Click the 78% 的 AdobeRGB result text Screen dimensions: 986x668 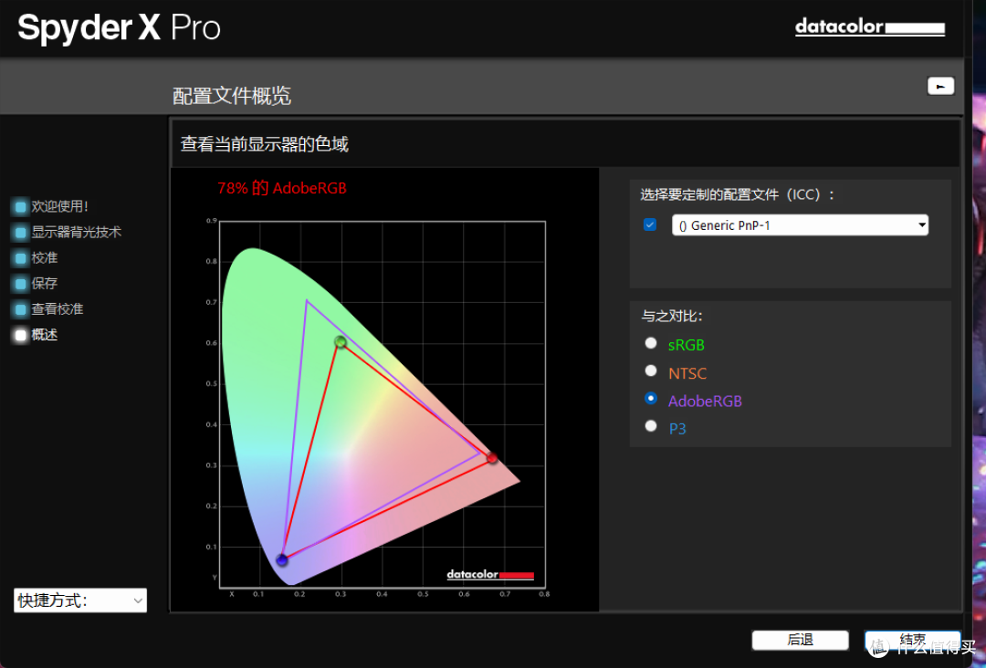(282, 188)
